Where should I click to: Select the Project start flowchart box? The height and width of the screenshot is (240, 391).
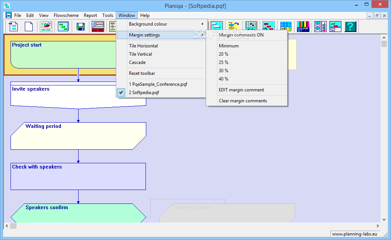63,55
